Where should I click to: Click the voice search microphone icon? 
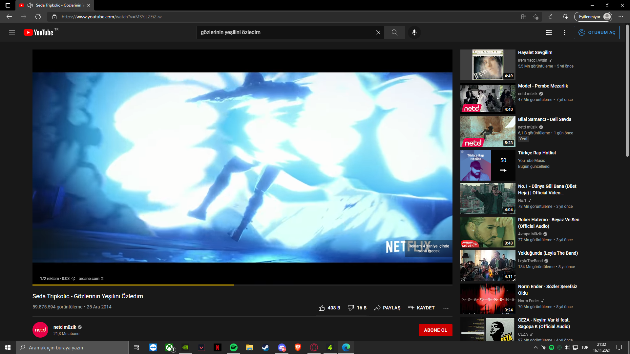point(414,32)
